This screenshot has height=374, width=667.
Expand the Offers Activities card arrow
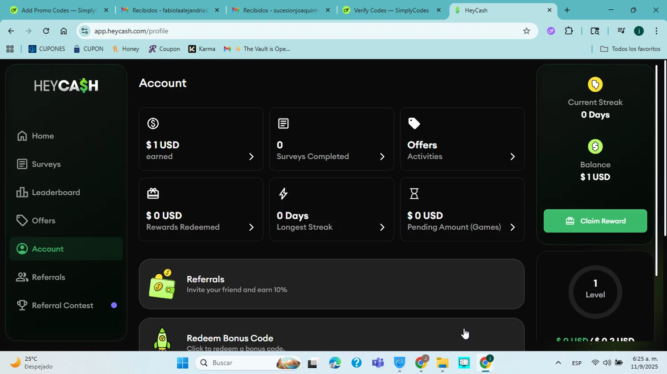[512, 157]
